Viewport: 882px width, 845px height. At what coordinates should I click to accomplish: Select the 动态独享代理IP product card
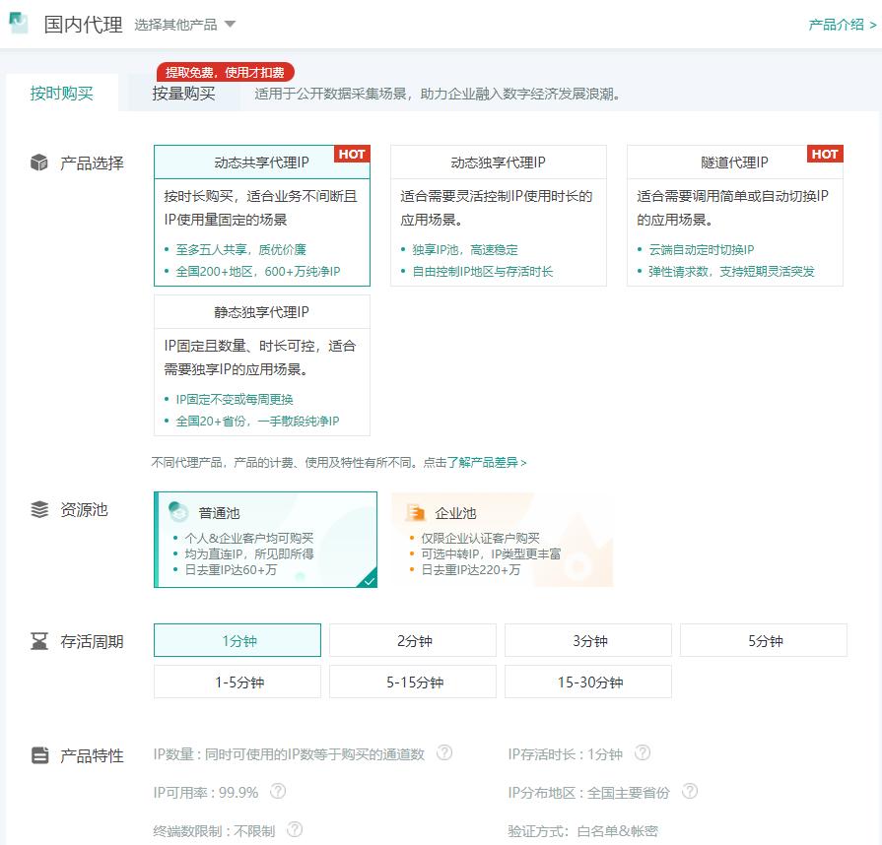point(498,217)
